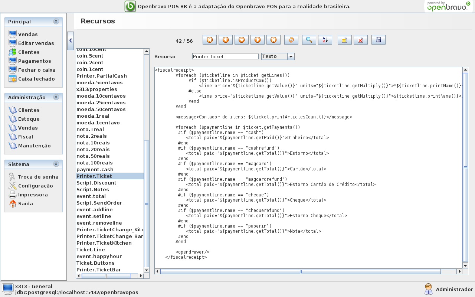Select nota.100reais in the list

point(110,163)
